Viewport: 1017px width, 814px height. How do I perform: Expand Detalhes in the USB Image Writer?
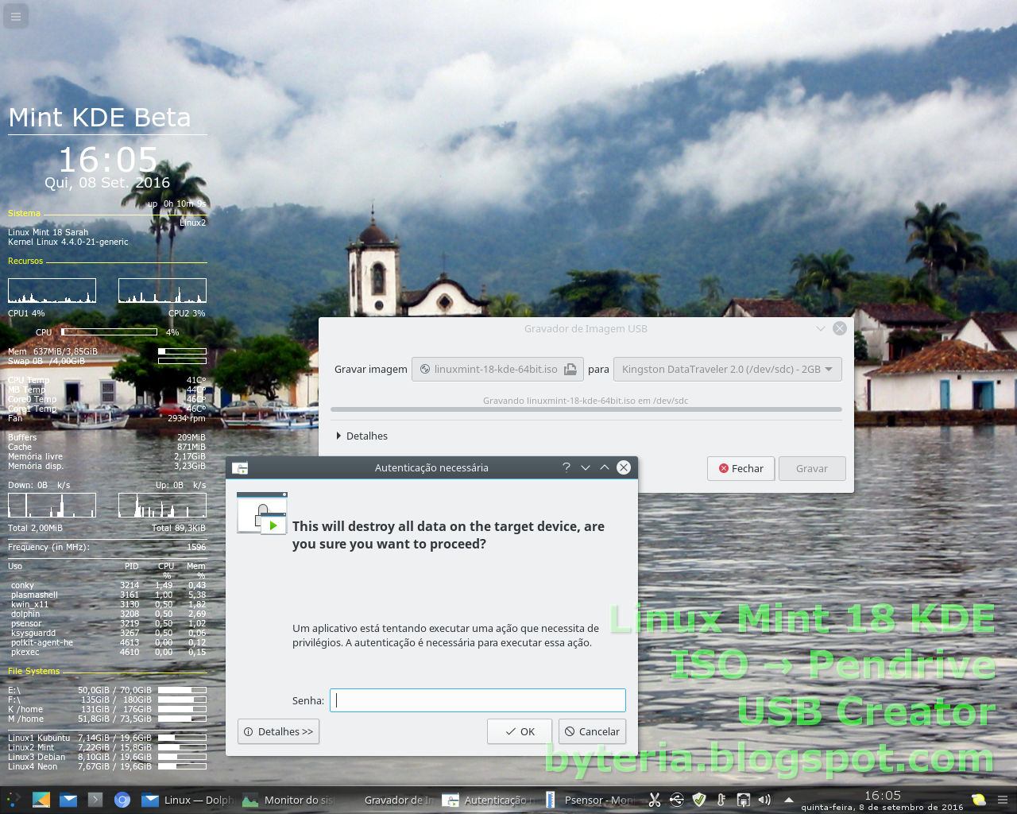click(x=363, y=436)
